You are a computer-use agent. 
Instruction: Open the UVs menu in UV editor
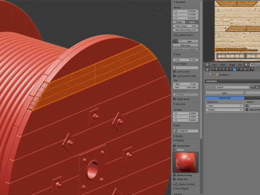240,64
